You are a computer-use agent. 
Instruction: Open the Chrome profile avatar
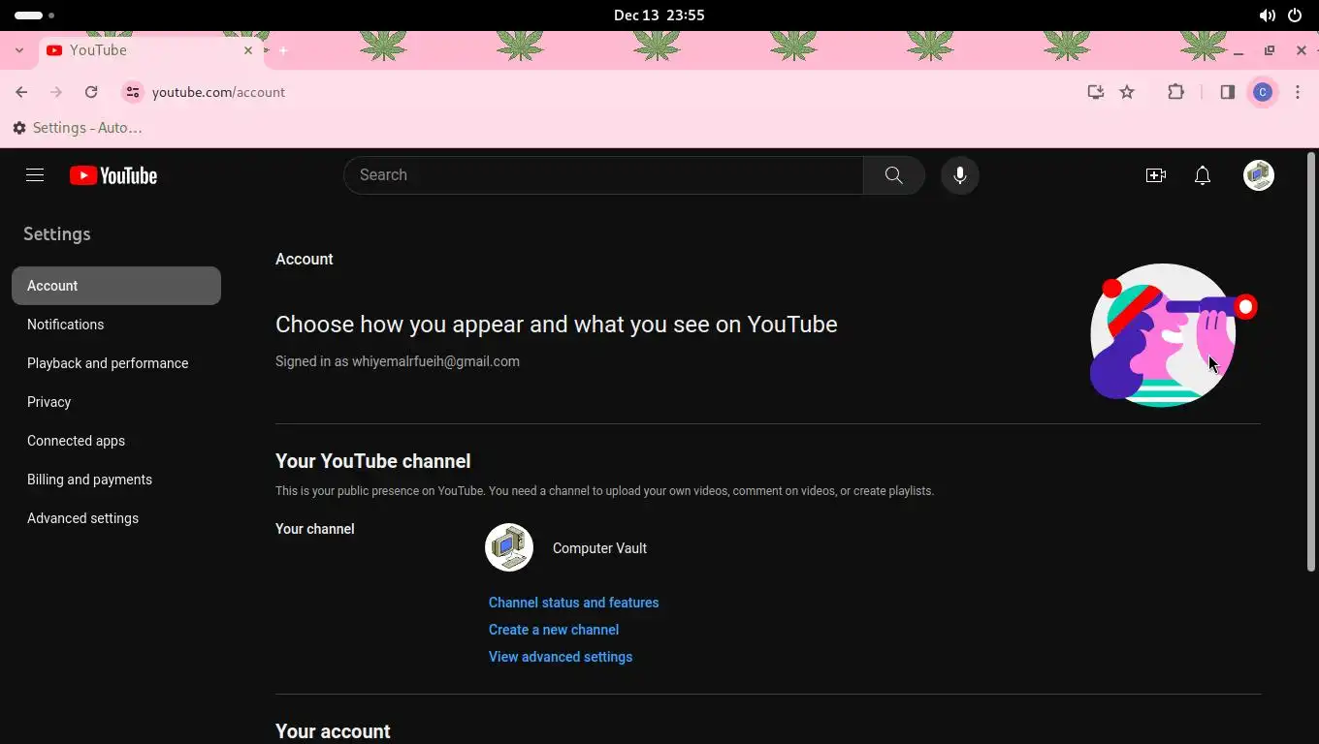tap(1263, 92)
